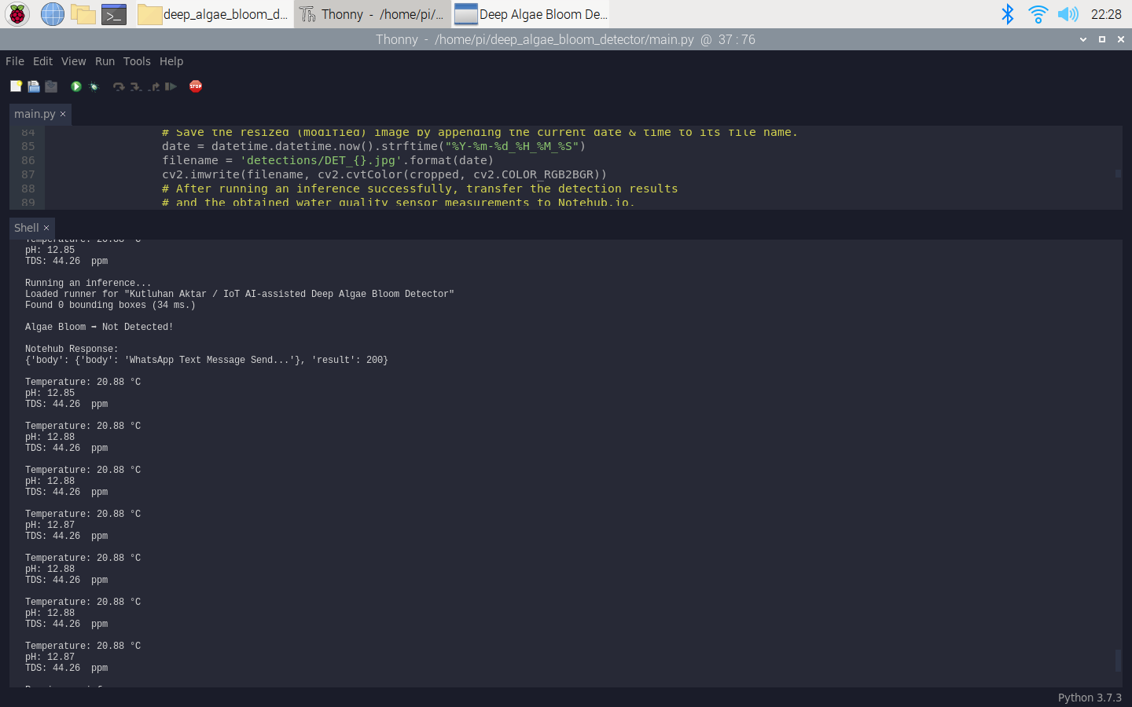The image size is (1132, 707).
Task: Open the Bluetooth tray menu
Action: pos(1007,14)
